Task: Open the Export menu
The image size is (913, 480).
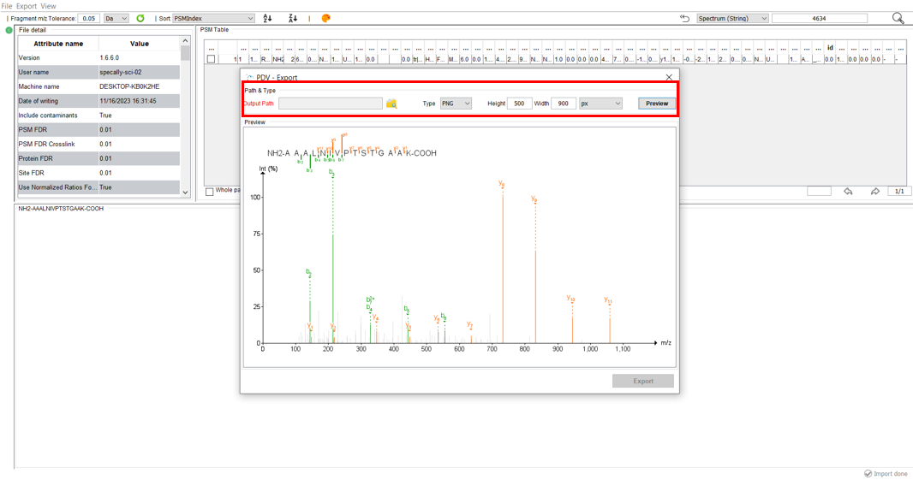Action: point(27,6)
